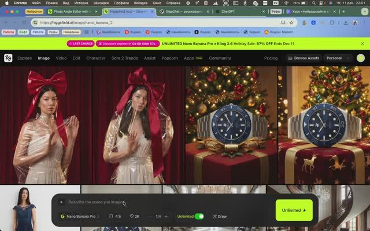Open the 2K resolution selector
Screen dimensions: 370x231
coord(135,217)
